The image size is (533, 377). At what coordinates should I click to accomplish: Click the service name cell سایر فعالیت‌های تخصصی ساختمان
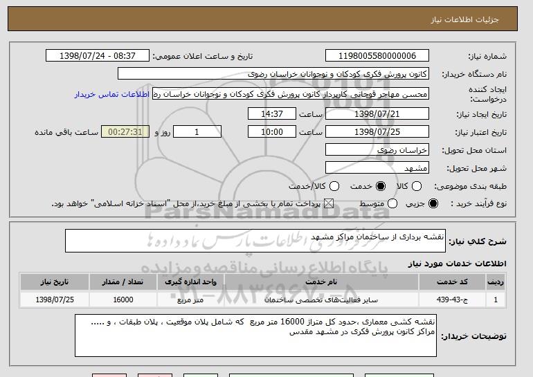[321, 300]
